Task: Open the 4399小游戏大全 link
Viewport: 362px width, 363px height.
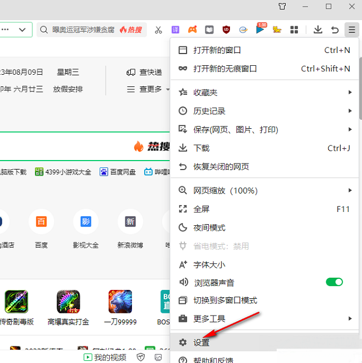Action: [x=63, y=172]
